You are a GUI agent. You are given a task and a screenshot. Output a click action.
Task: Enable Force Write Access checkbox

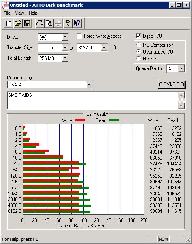[79, 36]
